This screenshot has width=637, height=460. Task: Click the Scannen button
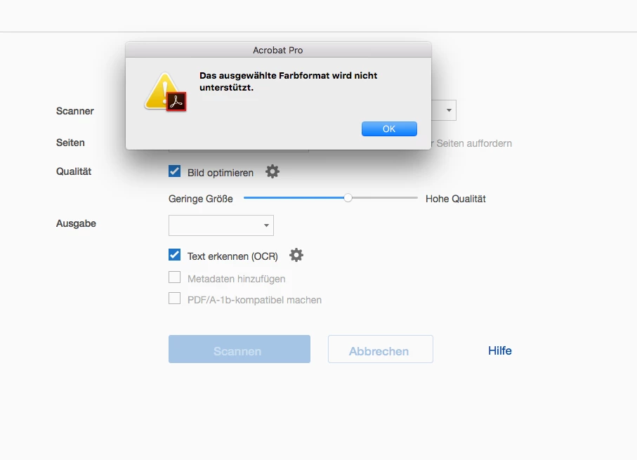pos(239,349)
